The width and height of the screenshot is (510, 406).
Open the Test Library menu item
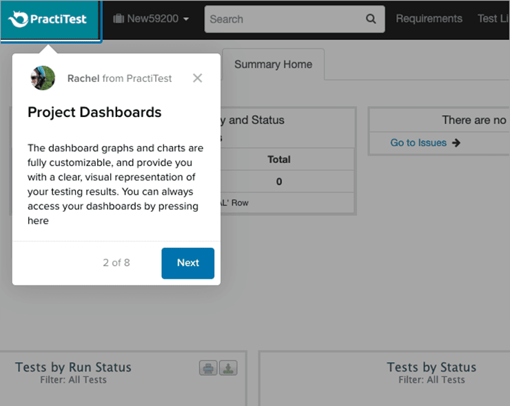pos(493,19)
